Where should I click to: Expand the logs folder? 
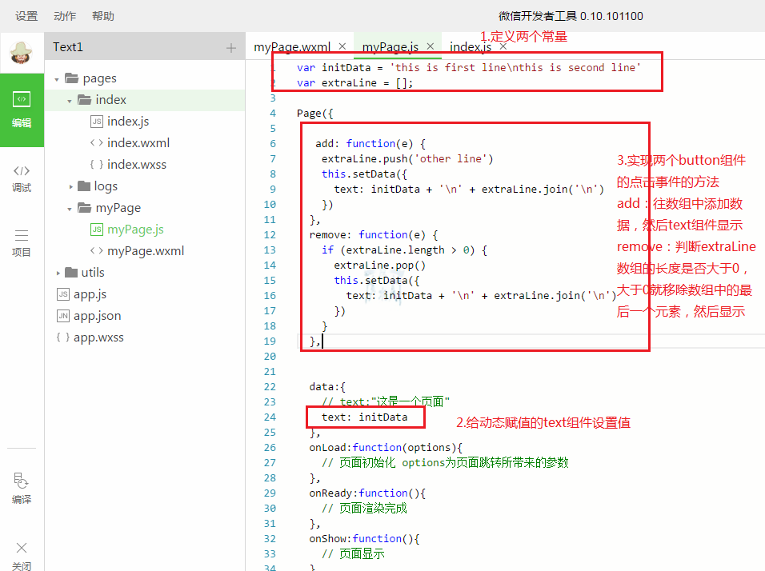70,186
